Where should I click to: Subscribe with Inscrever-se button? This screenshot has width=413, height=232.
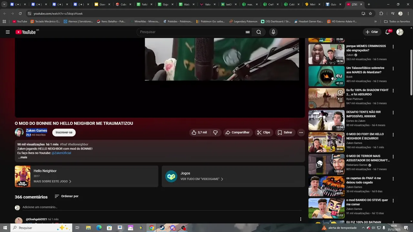[64, 132]
